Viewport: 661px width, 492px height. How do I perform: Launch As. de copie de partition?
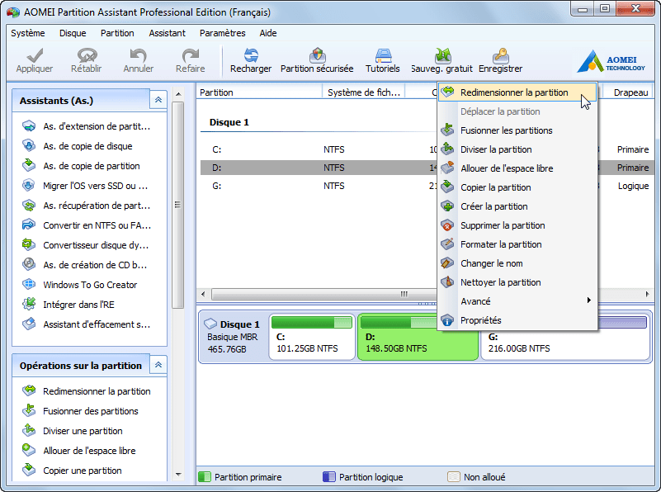click(x=82, y=166)
